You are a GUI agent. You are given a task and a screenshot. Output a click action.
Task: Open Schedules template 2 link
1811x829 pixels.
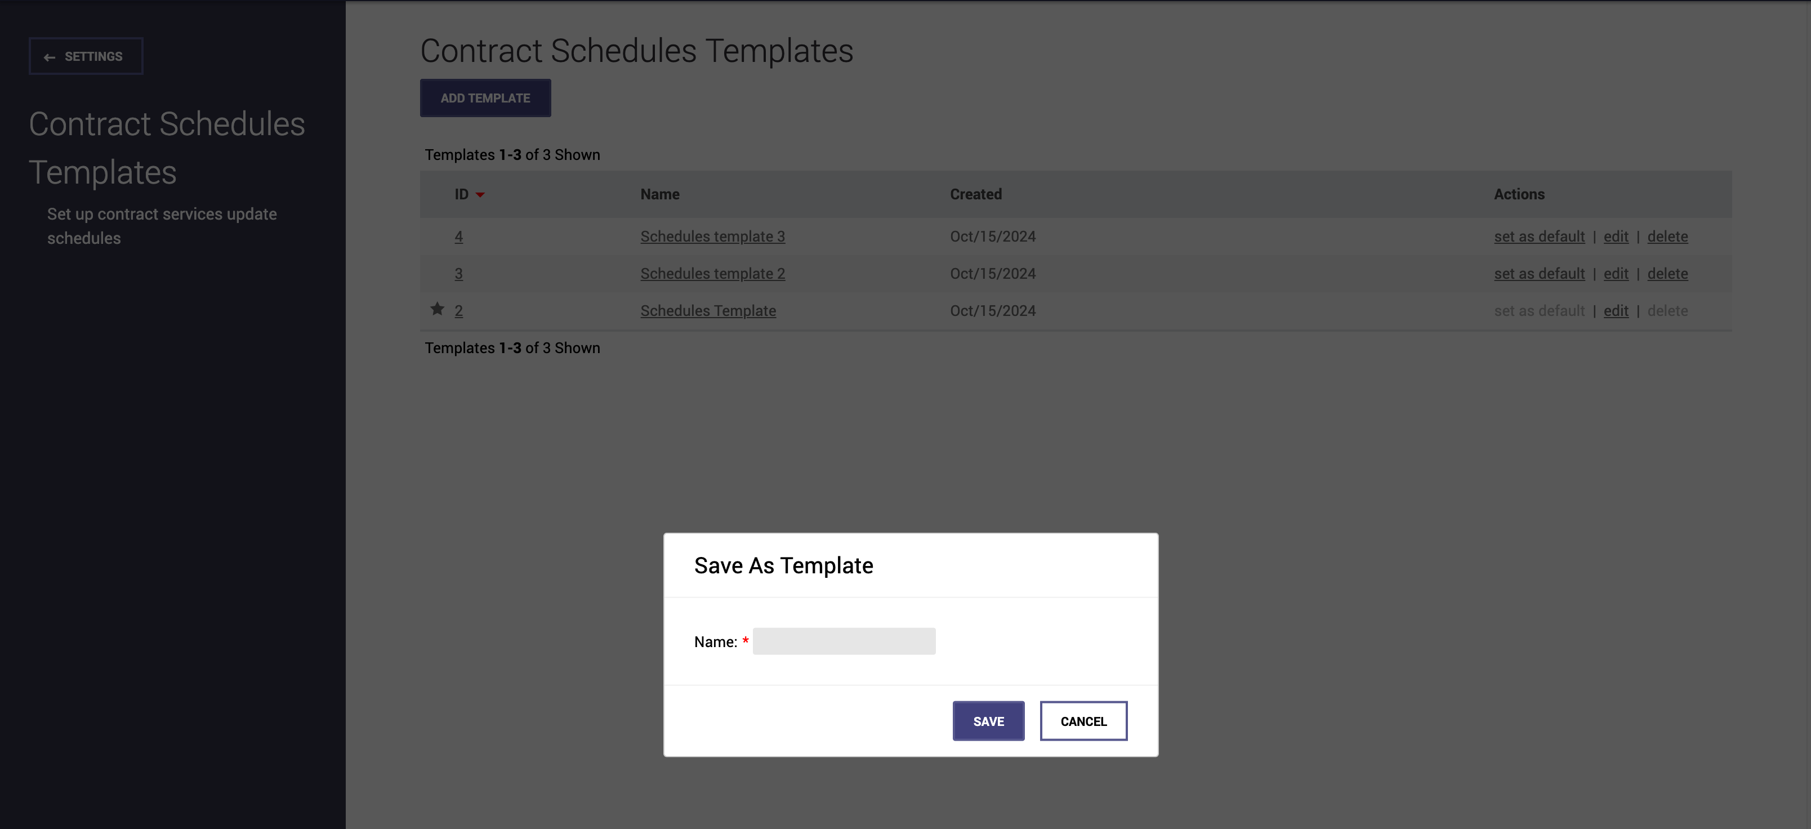712,274
